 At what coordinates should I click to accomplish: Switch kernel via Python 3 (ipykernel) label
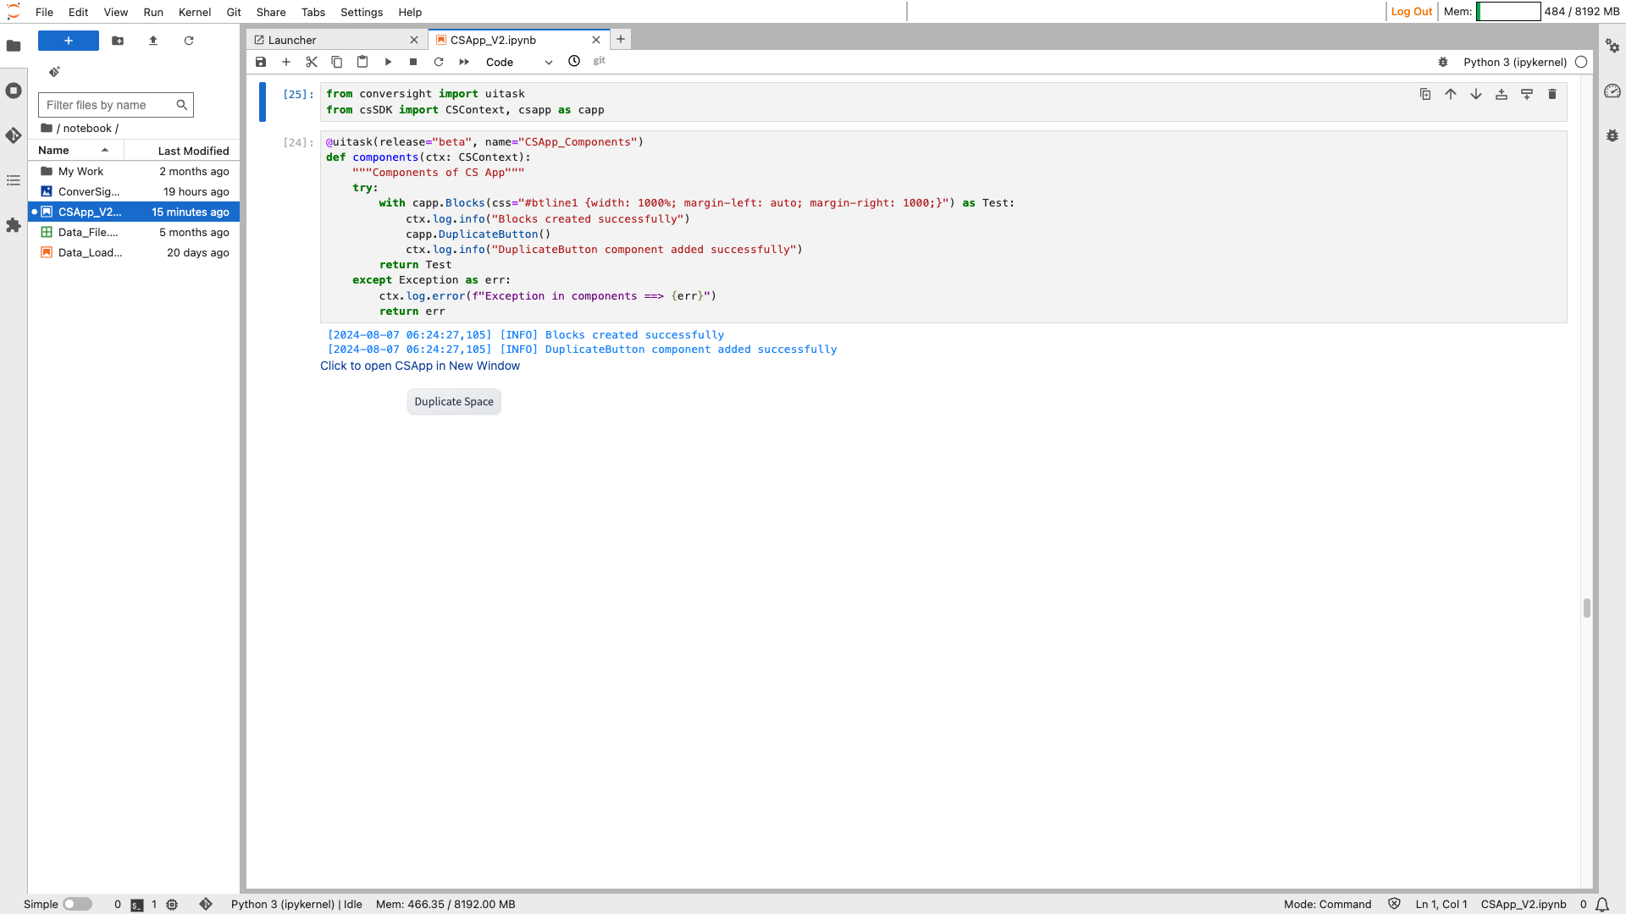pos(1515,62)
